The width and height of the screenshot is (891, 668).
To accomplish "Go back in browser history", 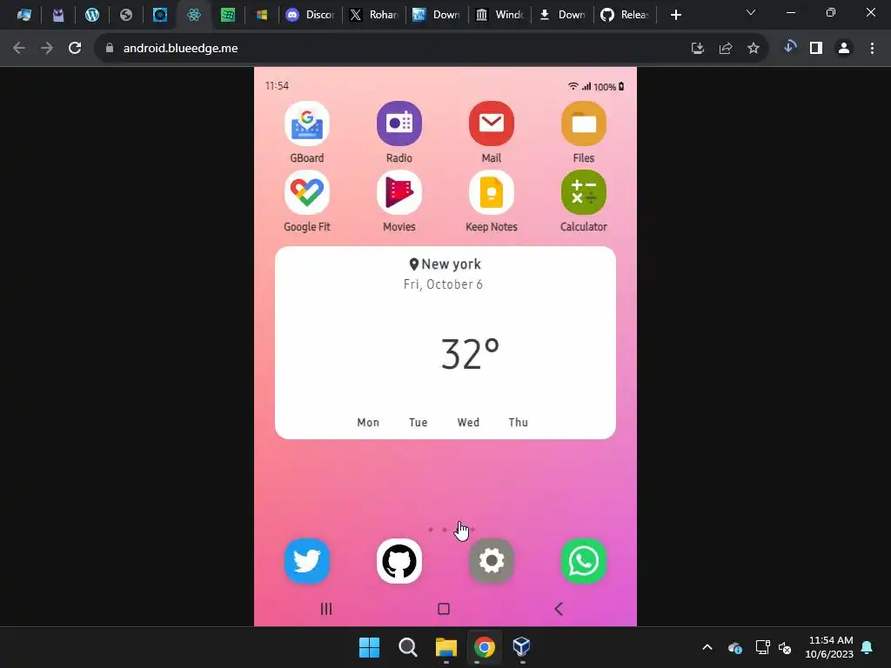I will [19, 49].
